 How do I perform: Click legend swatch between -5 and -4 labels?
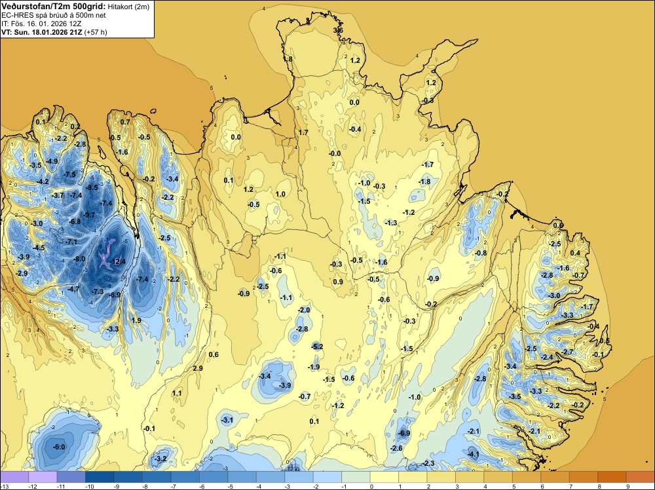[242, 477]
